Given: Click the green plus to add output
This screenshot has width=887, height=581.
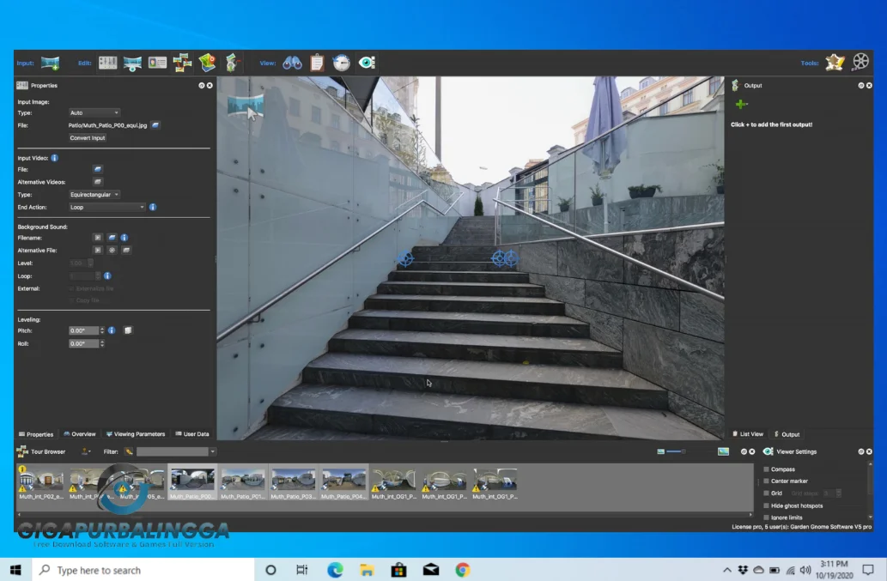Looking at the screenshot, I should [x=741, y=104].
